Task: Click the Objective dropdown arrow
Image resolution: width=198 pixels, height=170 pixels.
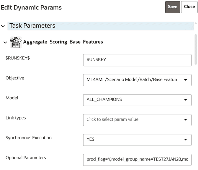Action: 185,80
